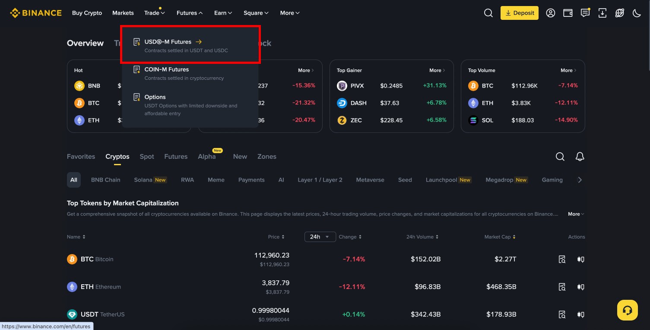Image resolution: width=650 pixels, height=330 pixels.
Task: Go to Buy Crypto
Action: pyautogui.click(x=87, y=13)
